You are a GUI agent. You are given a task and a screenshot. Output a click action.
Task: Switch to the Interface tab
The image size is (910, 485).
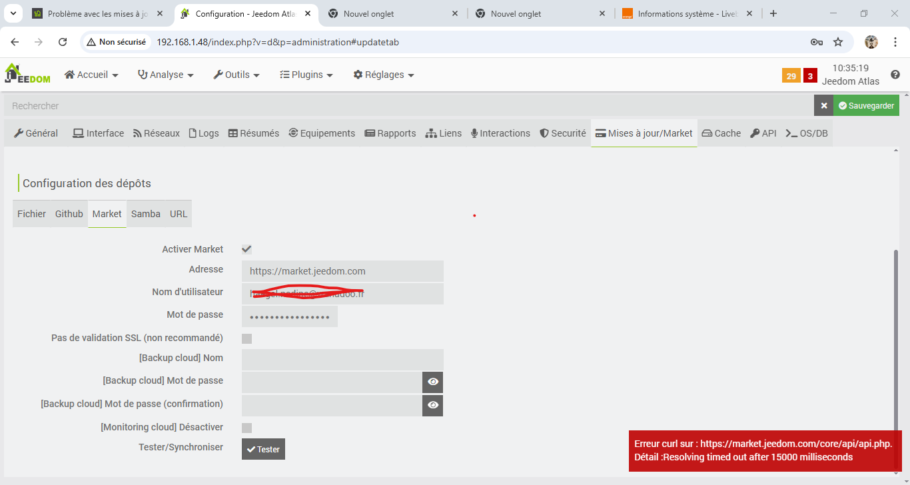99,133
